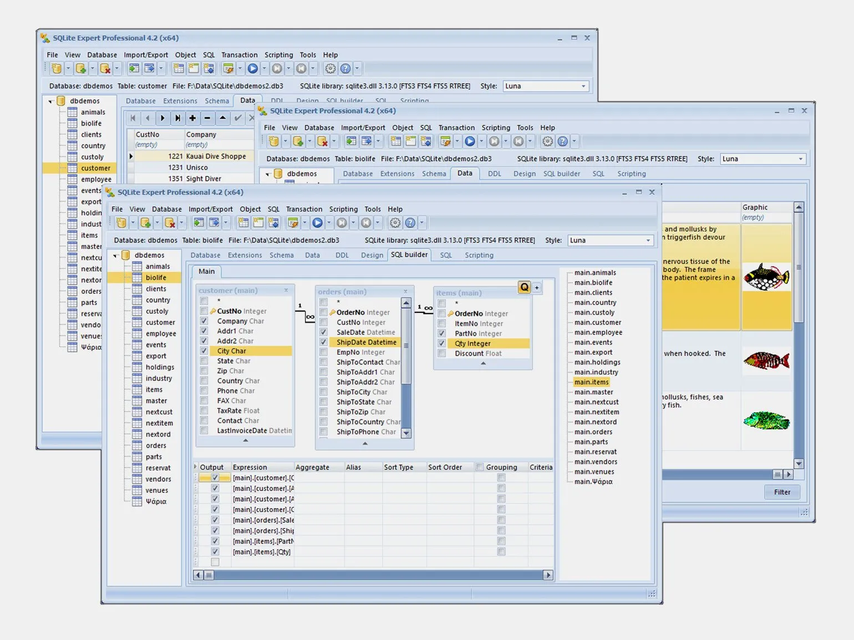Click the blue Execute SQL play icon in the SQL builder window toolbar
The width and height of the screenshot is (854, 640).
point(317,223)
